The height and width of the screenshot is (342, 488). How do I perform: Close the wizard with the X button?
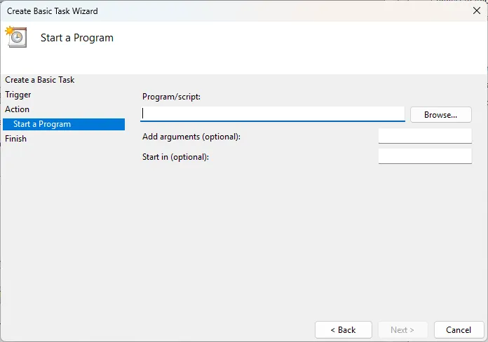pyautogui.click(x=477, y=11)
